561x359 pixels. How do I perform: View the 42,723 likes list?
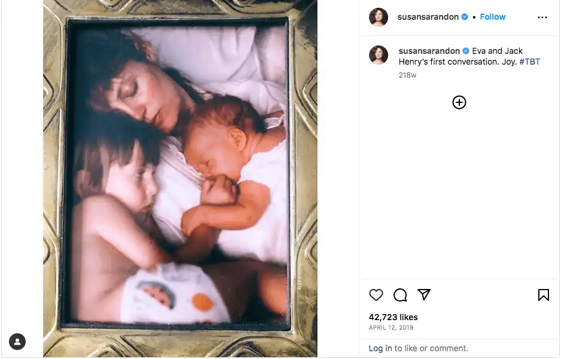393,317
